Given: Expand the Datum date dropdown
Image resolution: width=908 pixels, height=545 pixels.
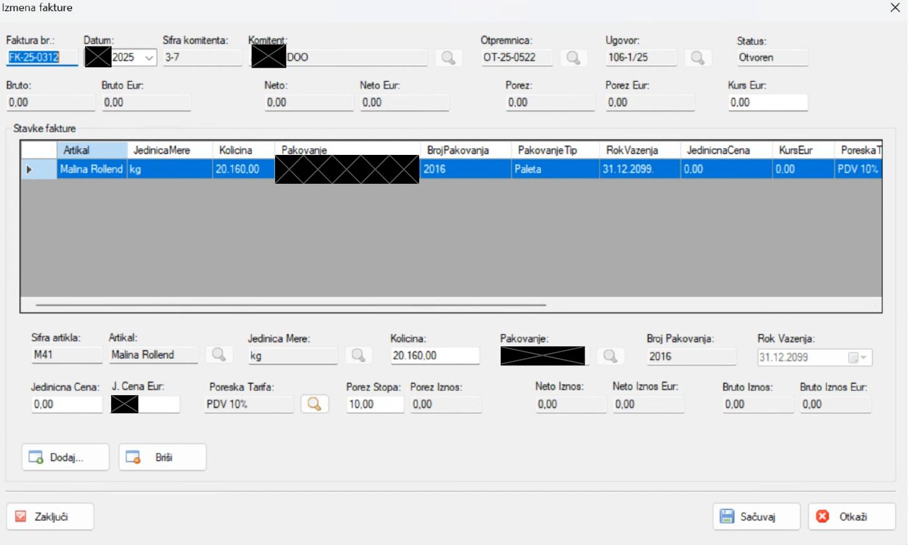Looking at the screenshot, I should (149, 58).
